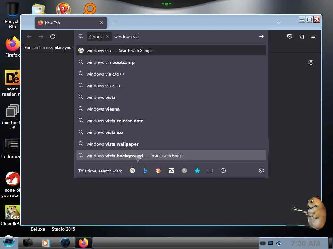
Task: Reload the current page
Action: tap(53, 37)
